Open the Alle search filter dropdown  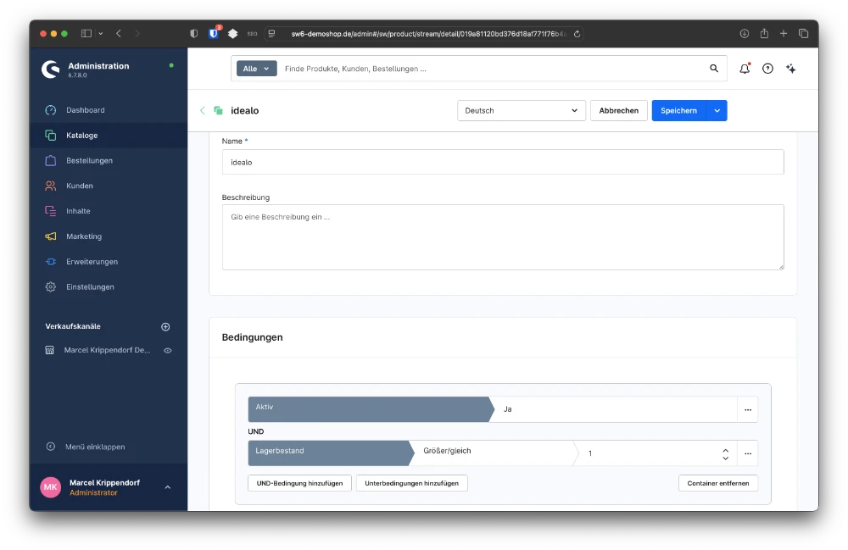(x=256, y=69)
